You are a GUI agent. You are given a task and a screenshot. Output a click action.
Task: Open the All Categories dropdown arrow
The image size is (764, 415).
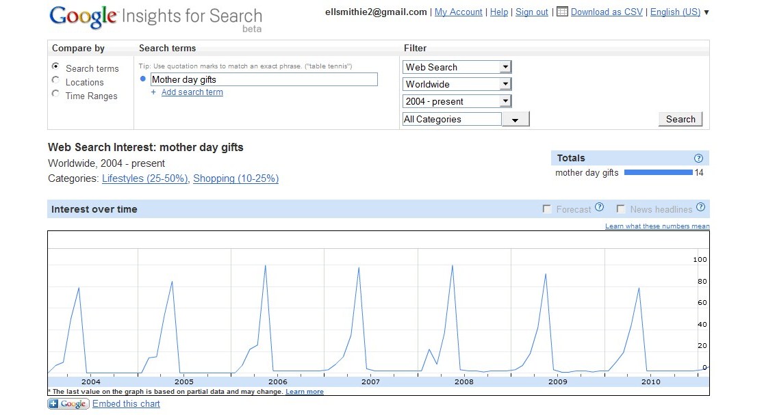515,120
